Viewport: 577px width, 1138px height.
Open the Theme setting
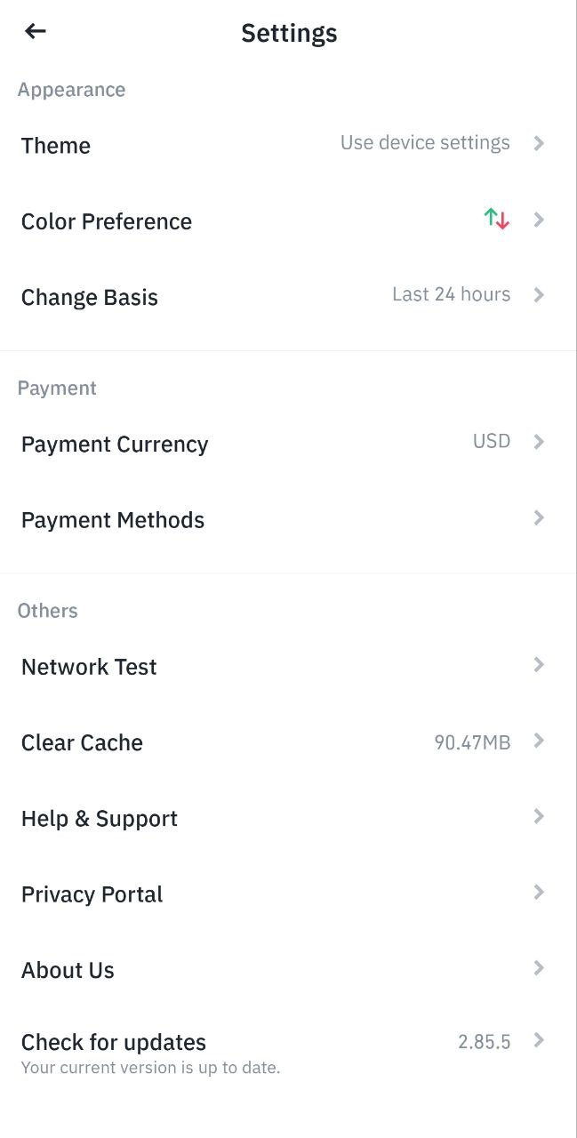pyautogui.click(x=56, y=146)
